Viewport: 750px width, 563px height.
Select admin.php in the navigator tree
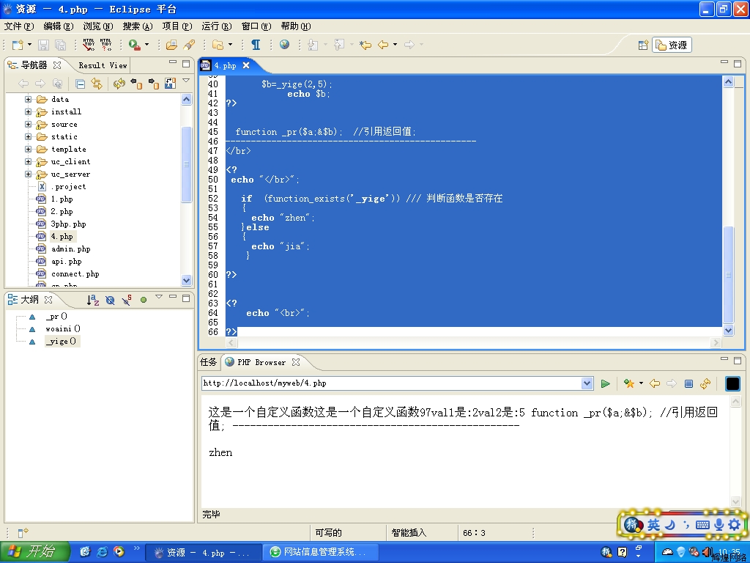[x=70, y=249]
